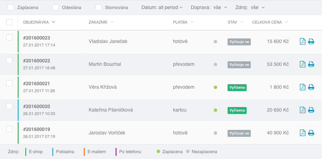
Task: Tick the Stornována filter checkbox
Action: coord(99,7)
